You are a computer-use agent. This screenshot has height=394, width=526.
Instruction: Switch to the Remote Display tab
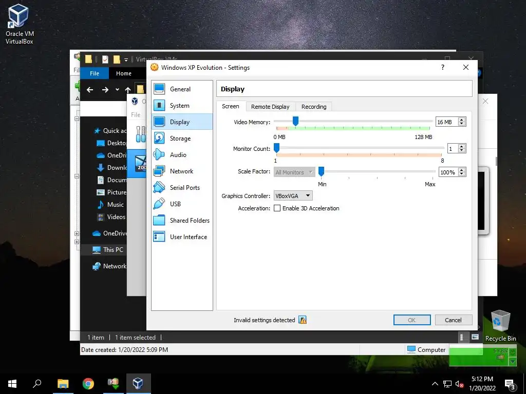(x=270, y=107)
